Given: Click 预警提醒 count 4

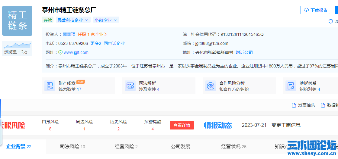Looking at the screenshot, I should 153,129.
